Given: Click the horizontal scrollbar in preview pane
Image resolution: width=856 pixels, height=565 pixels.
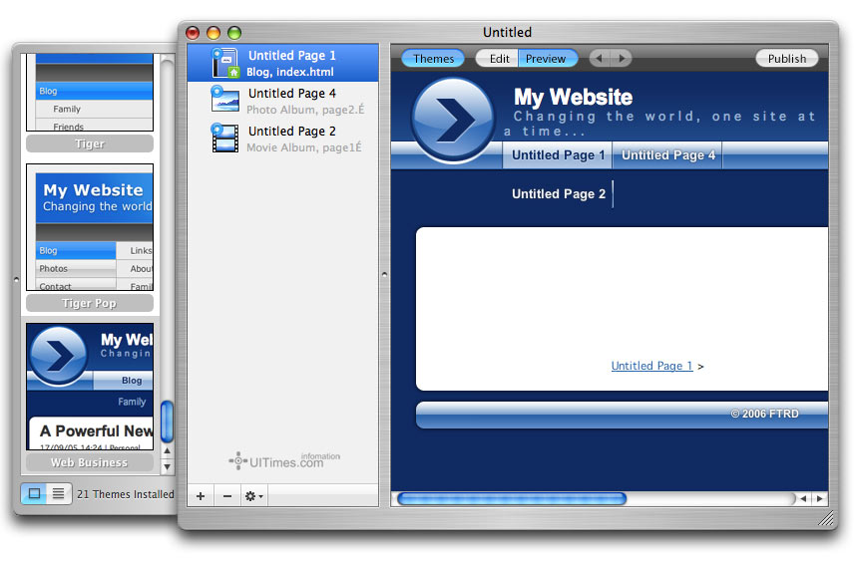Looking at the screenshot, I should (x=511, y=498).
